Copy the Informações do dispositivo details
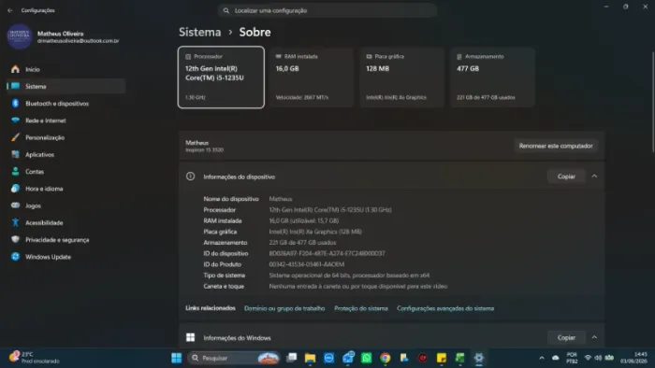The height and width of the screenshot is (368, 655). (566, 177)
